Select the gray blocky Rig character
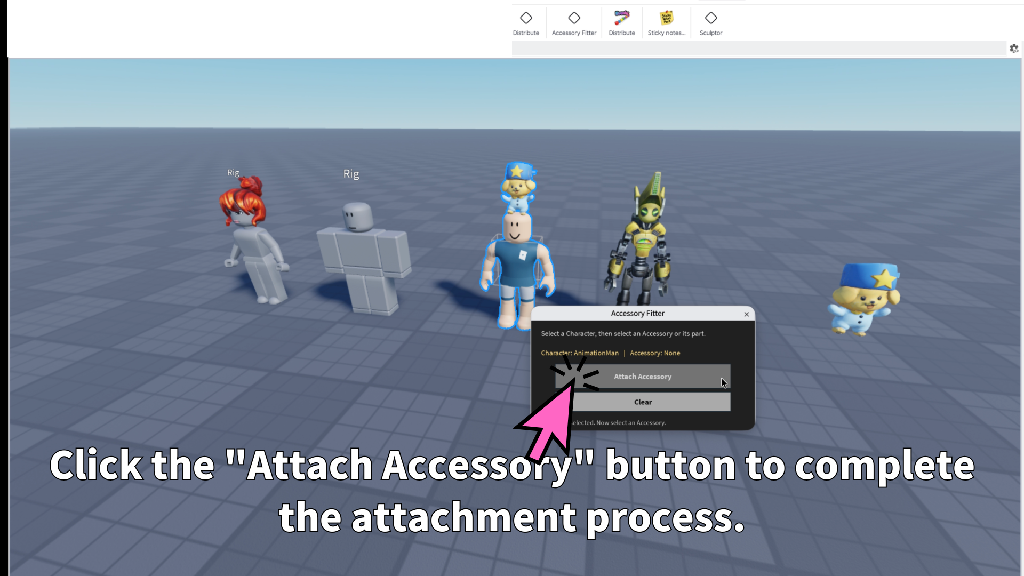The height and width of the screenshot is (576, 1024). click(364, 259)
